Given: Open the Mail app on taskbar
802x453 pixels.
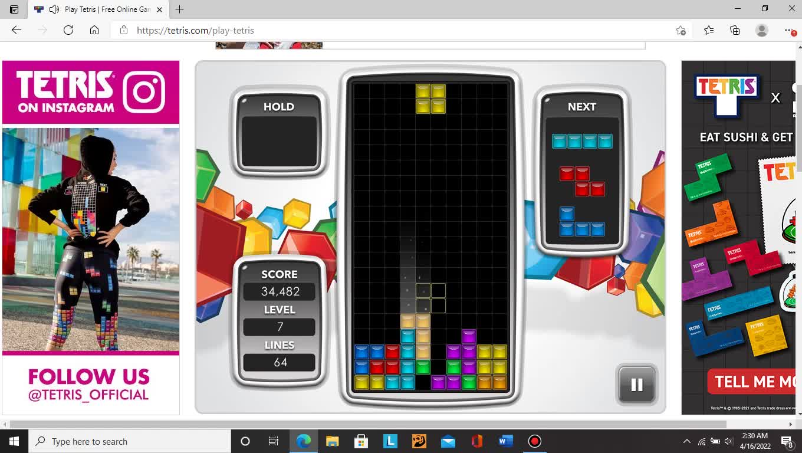Looking at the screenshot, I should [x=448, y=441].
